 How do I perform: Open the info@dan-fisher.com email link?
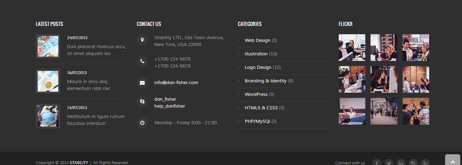point(176,83)
